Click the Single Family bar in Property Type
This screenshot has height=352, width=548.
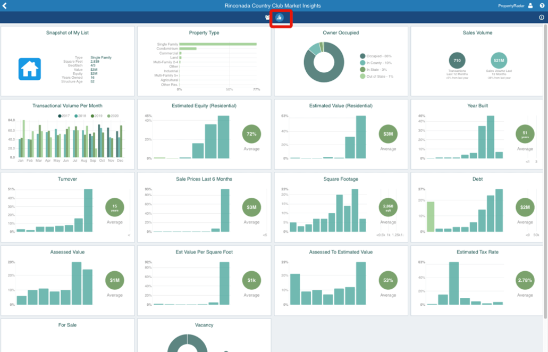point(218,44)
